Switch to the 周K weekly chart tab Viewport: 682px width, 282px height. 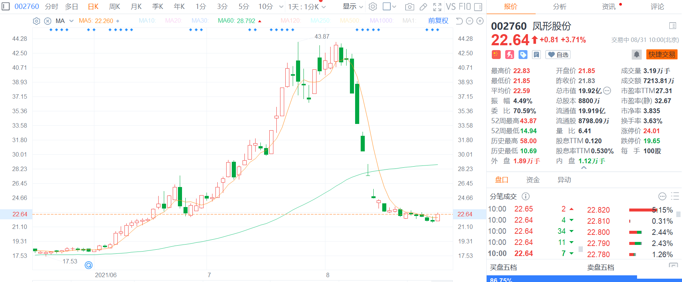click(114, 7)
